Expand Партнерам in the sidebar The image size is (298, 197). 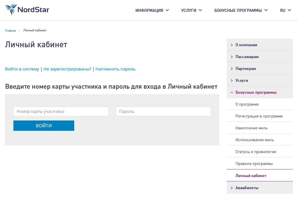pos(245,68)
